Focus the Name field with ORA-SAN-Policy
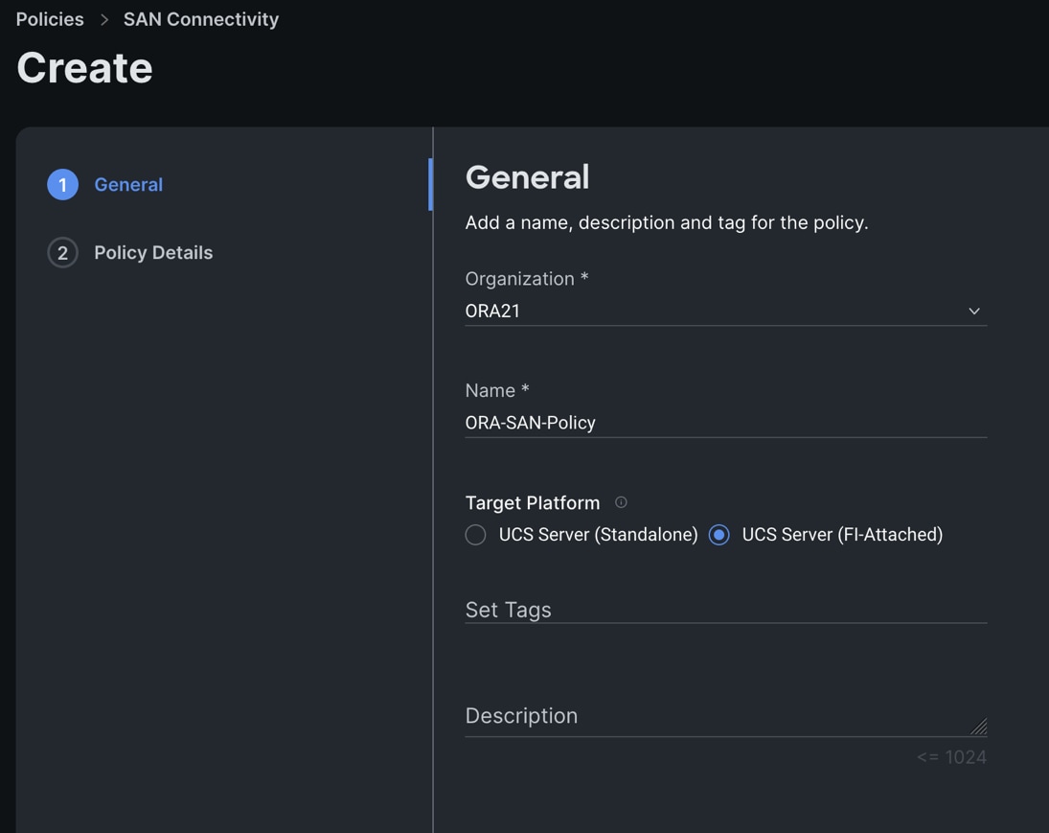The height and width of the screenshot is (833, 1049). point(724,423)
